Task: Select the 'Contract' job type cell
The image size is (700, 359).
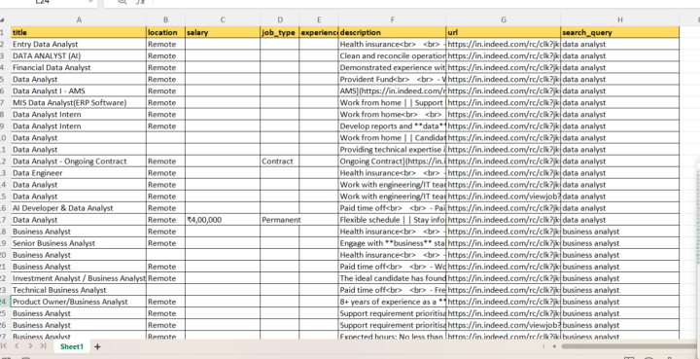Action: point(280,162)
